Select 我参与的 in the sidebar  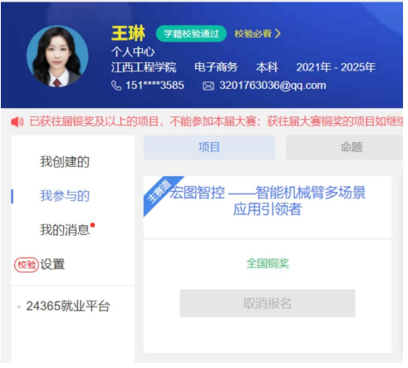[65, 196]
